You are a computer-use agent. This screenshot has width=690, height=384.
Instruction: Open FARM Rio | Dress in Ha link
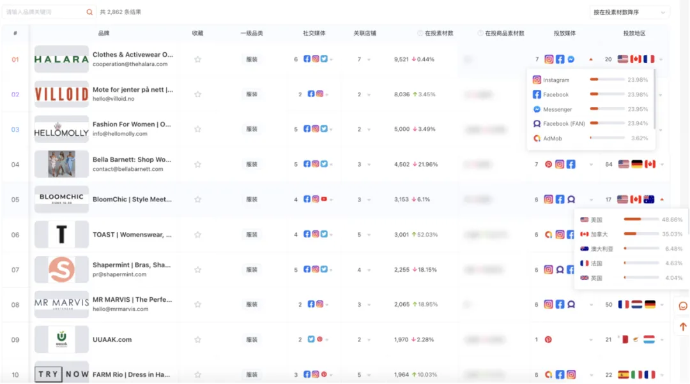(x=131, y=375)
